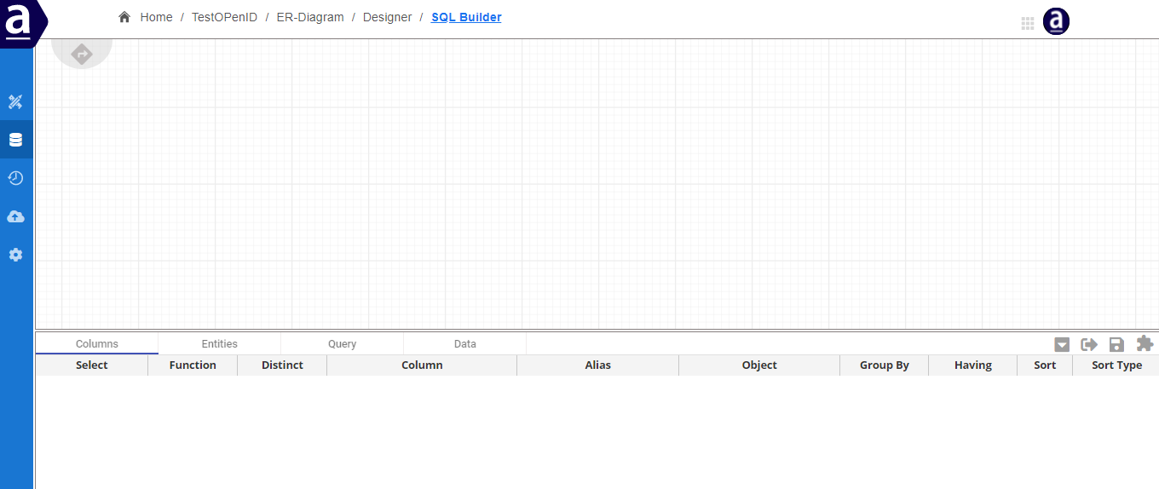Screen dimensions: 1159x489
Task: Switch to the Entities tab
Action: point(220,344)
